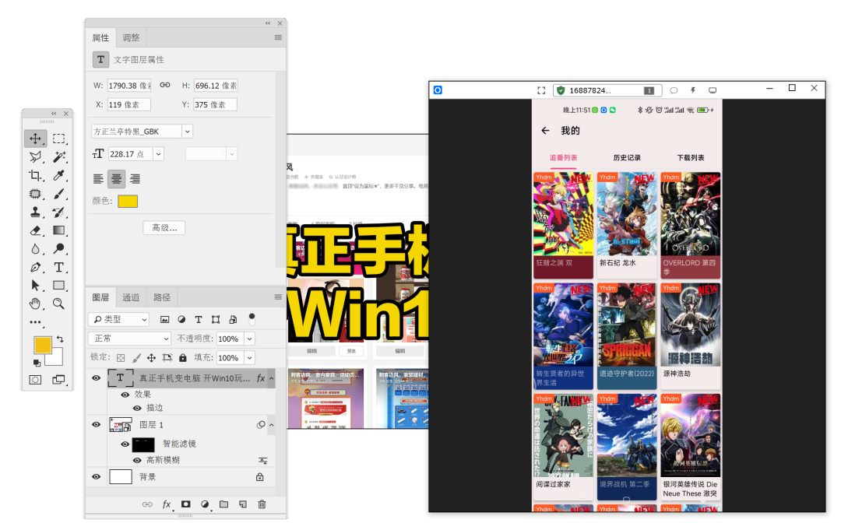Switch to the 路径 tab

tap(162, 297)
